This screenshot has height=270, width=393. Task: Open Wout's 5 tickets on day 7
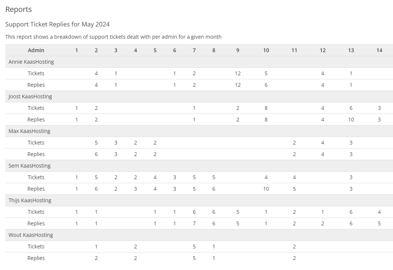coord(194,247)
